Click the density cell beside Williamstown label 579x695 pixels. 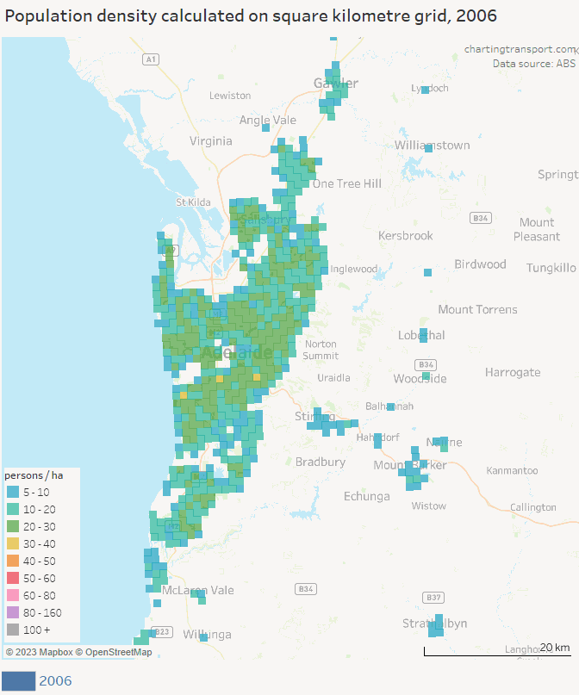(428, 148)
